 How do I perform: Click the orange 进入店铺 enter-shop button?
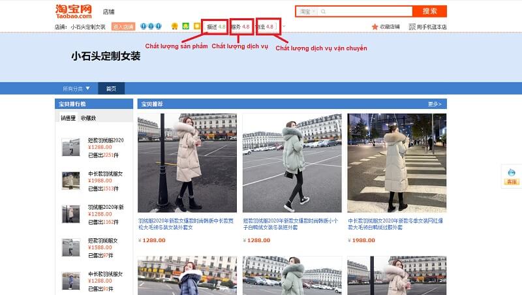(123, 27)
